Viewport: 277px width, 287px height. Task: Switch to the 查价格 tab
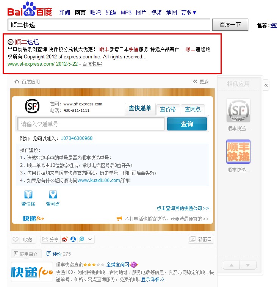click(168, 110)
